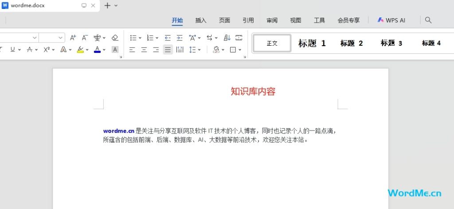Underline the selected text
Screen dimensions: 454x209
coord(12,50)
